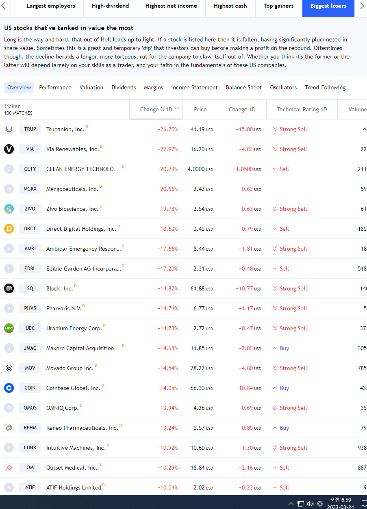Open the TRUP ticker link
This screenshot has height=509, width=367.
pyautogui.click(x=30, y=129)
